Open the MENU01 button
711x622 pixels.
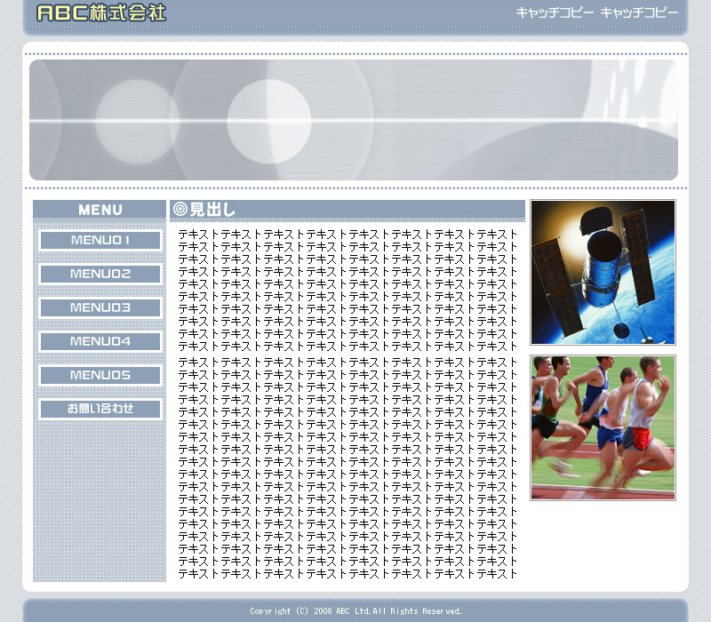(x=100, y=240)
